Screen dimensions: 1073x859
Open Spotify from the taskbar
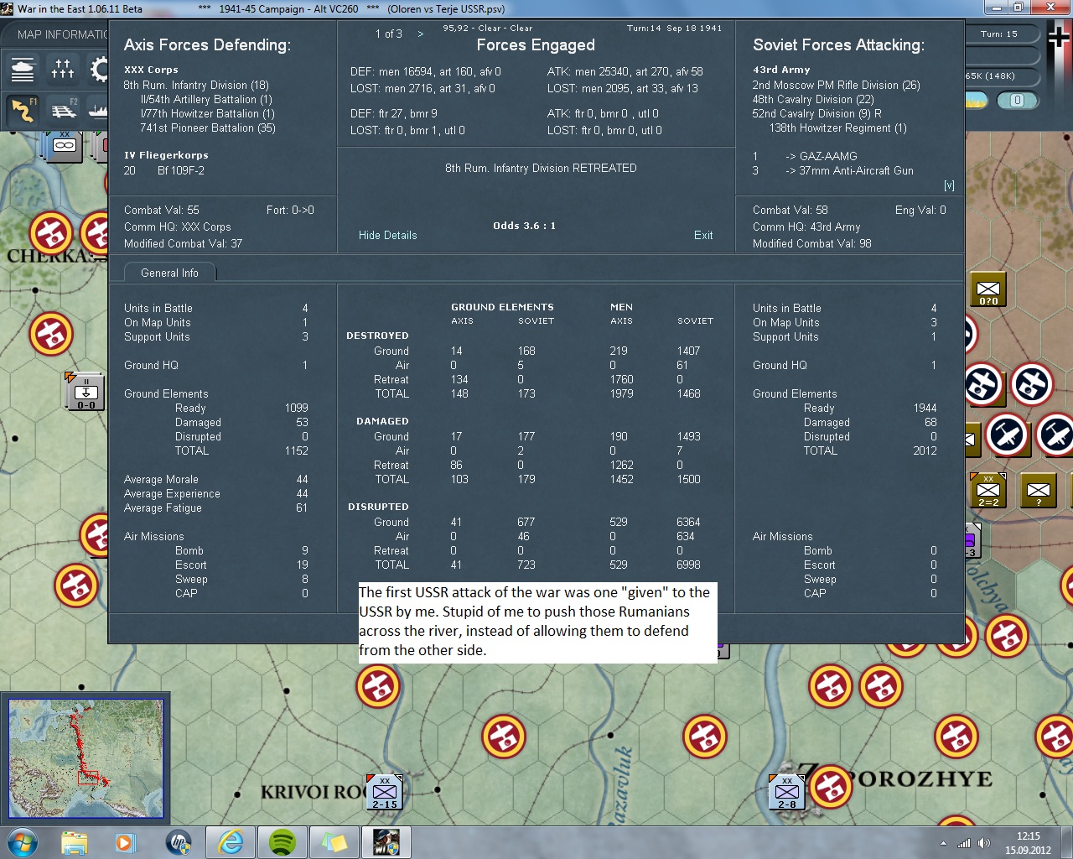click(x=283, y=842)
